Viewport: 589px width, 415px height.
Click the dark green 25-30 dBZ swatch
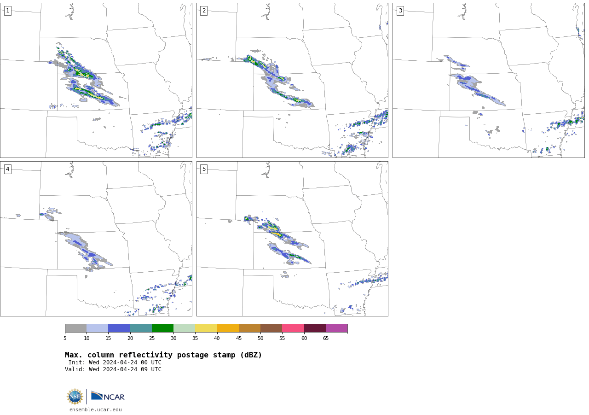click(x=162, y=328)
